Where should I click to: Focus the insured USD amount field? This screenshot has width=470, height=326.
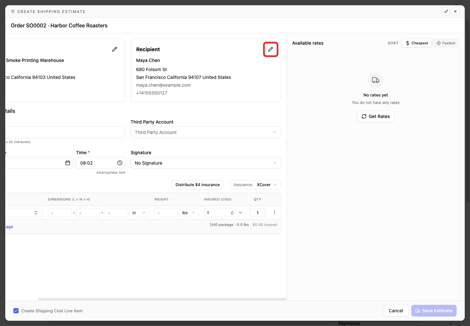pos(220,213)
